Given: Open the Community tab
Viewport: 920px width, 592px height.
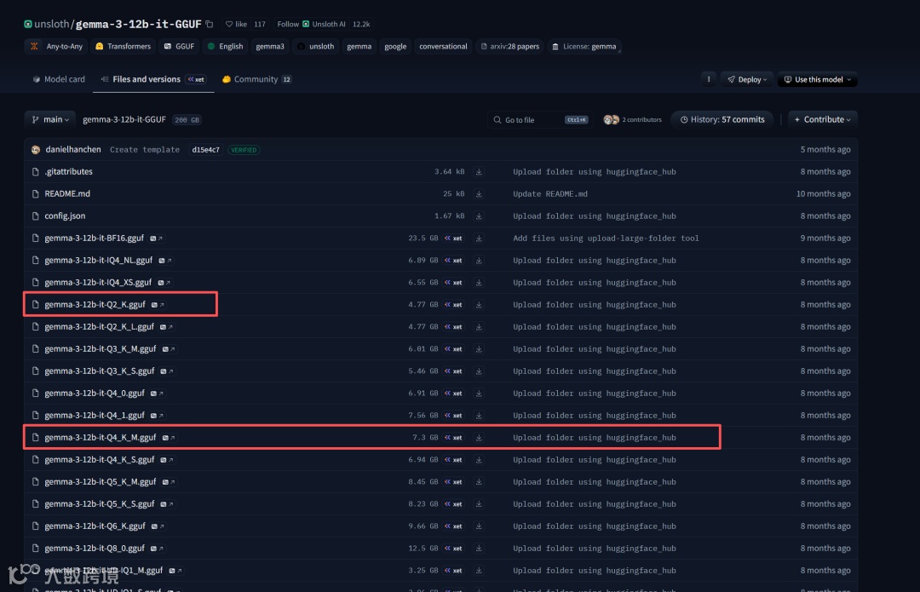Looking at the screenshot, I should click(256, 79).
